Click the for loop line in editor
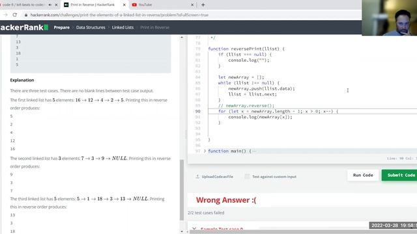 (x=278, y=111)
